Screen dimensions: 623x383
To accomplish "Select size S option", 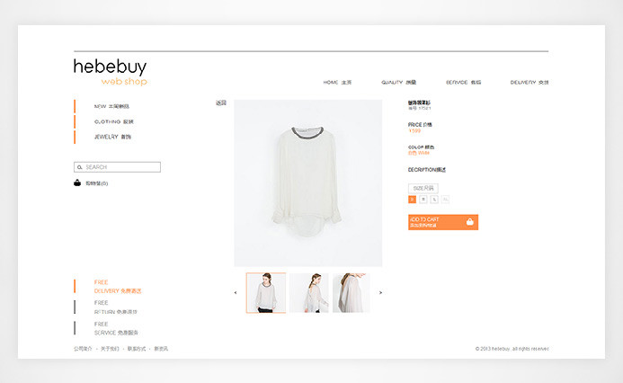I will click(x=412, y=199).
